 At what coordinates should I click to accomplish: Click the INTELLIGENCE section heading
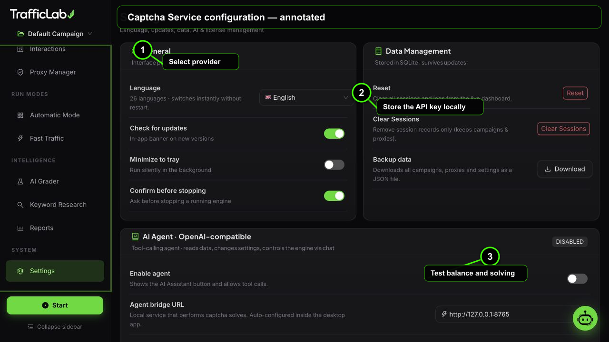pos(33,160)
